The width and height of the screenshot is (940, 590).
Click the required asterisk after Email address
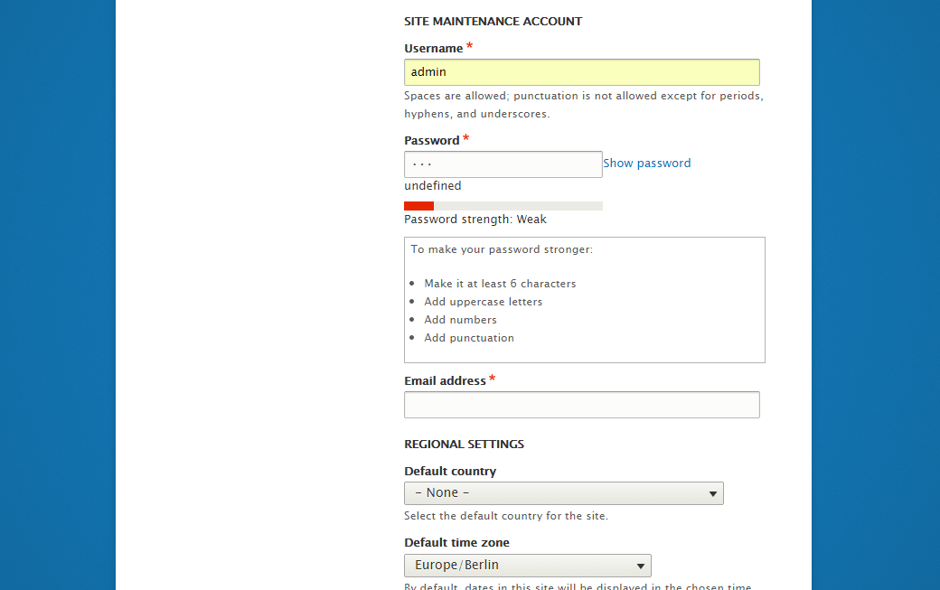coord(493,379)
